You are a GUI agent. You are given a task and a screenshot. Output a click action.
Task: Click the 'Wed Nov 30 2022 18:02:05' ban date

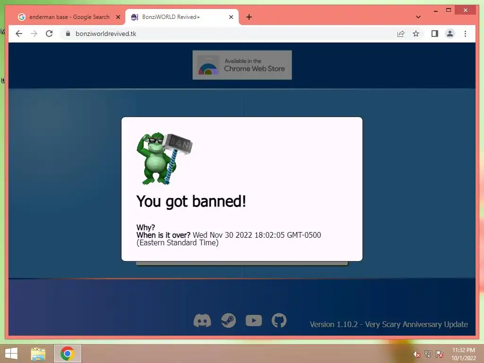click(238, 235)
